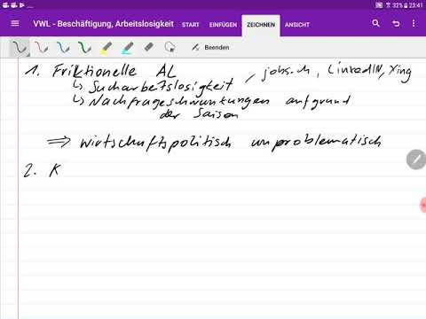Tap the clock in status bar
The height and width of the screenshot is (319, 426).
click(x=416, y=5)
